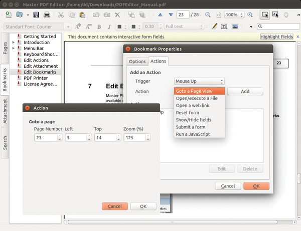Image resolution: width=301 pixels, height=231 pixels.
Task: Expand the Introduction bookmark
Action: 14,43
